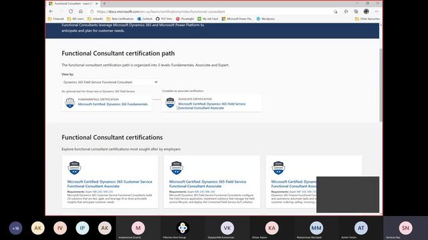Click the dark video overlay thumbnail
Viewport: 428px width, 240px height.
tap(348, 195)
